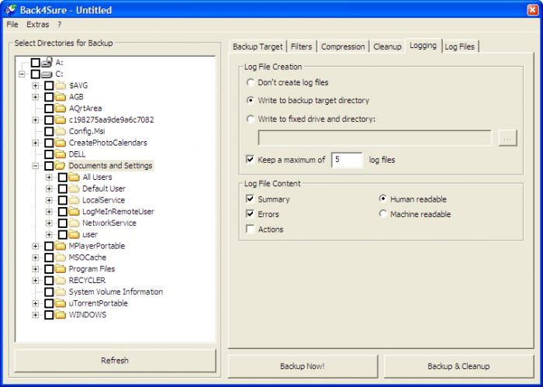Enable the Actions log content checkbox
The height and width of the screenshot is (387, 543).
click(250, 230)
